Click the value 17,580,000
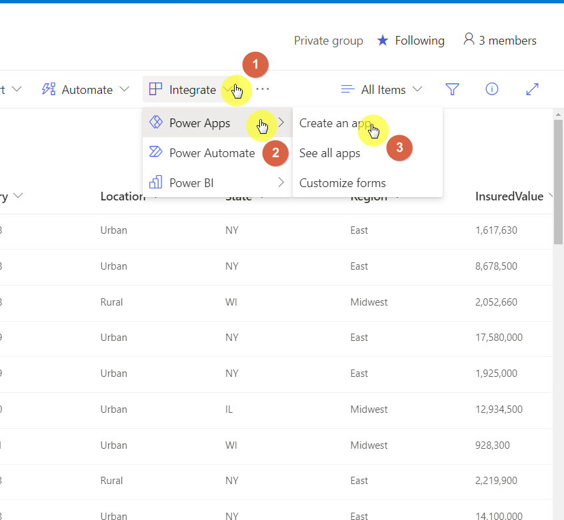The height and width of the screenshot is (520, 564). [x=499, y=337]
